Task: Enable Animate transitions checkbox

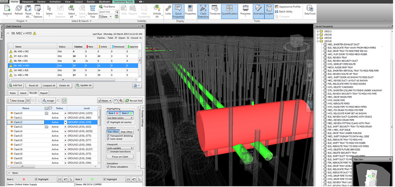Action: tap(109, 152)
